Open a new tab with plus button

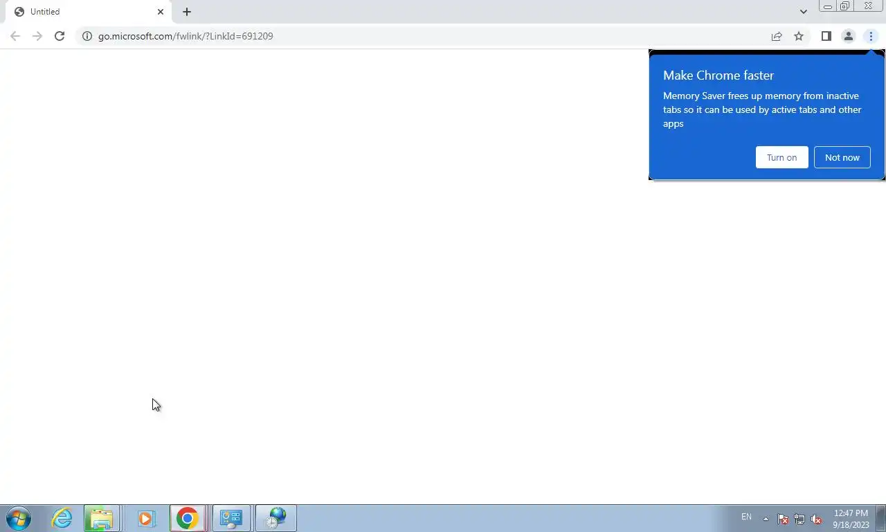coord(187,12)
